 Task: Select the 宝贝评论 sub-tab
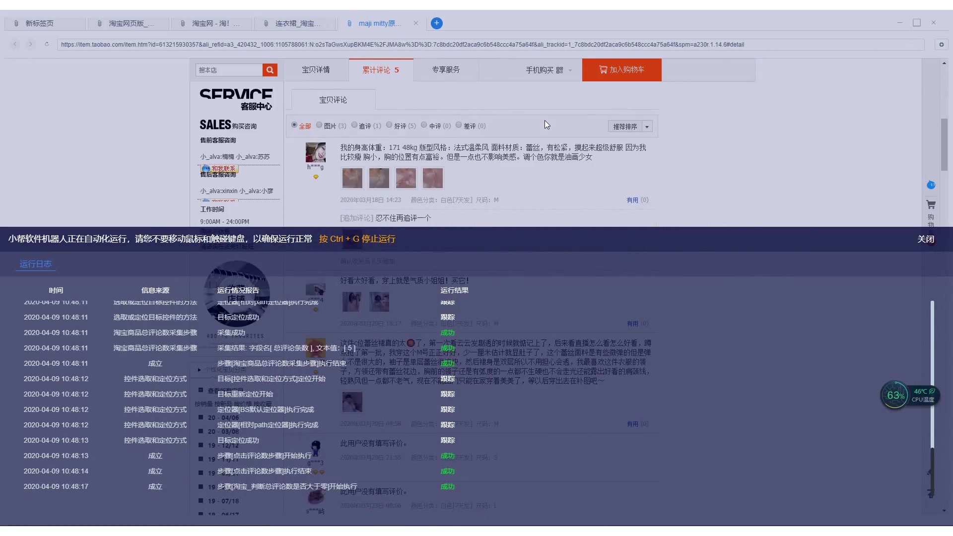tap(333, 100)
